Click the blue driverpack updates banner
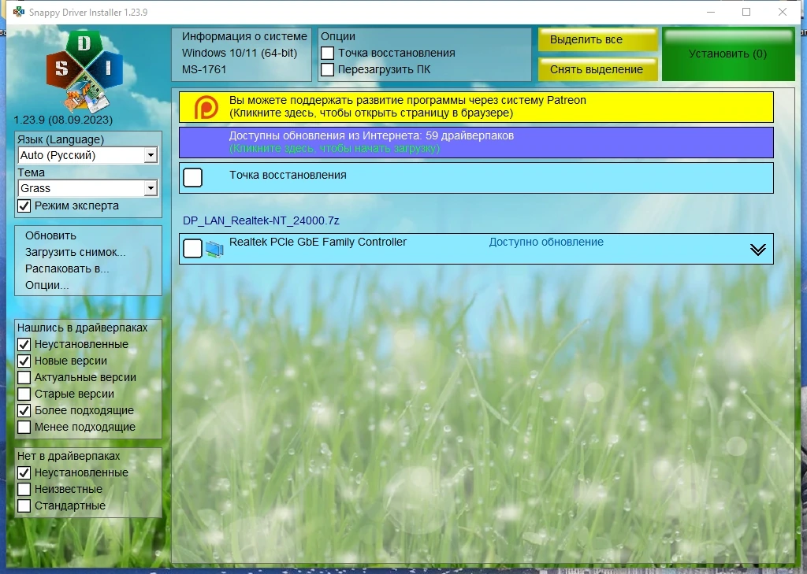Screen dimensions: 807x574 (x=476, y=143)
